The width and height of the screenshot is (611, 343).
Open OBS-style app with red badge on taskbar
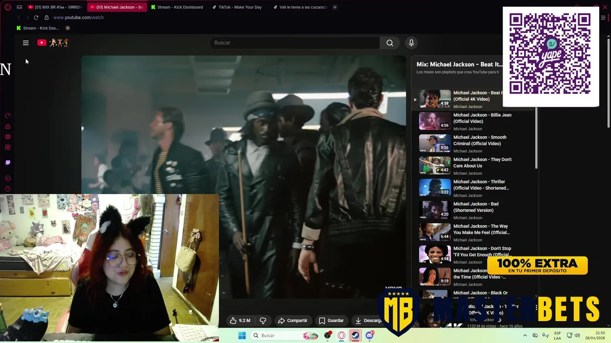point(328,335)
